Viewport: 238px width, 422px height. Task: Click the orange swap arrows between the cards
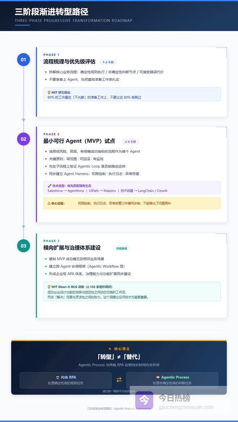click(119, 380)
